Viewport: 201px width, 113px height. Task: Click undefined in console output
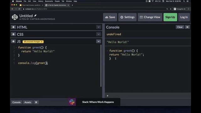pos(114,34)
